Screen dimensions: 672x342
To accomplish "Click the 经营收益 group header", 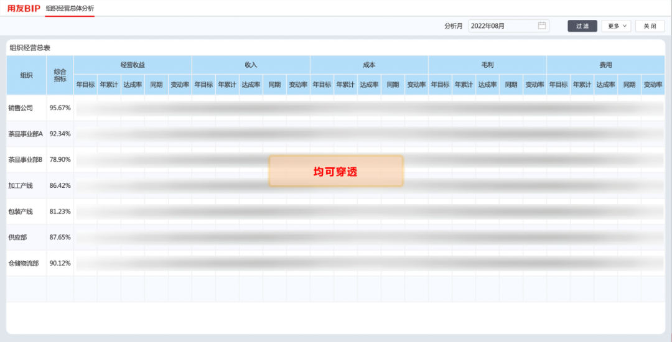I will point(133,65).
